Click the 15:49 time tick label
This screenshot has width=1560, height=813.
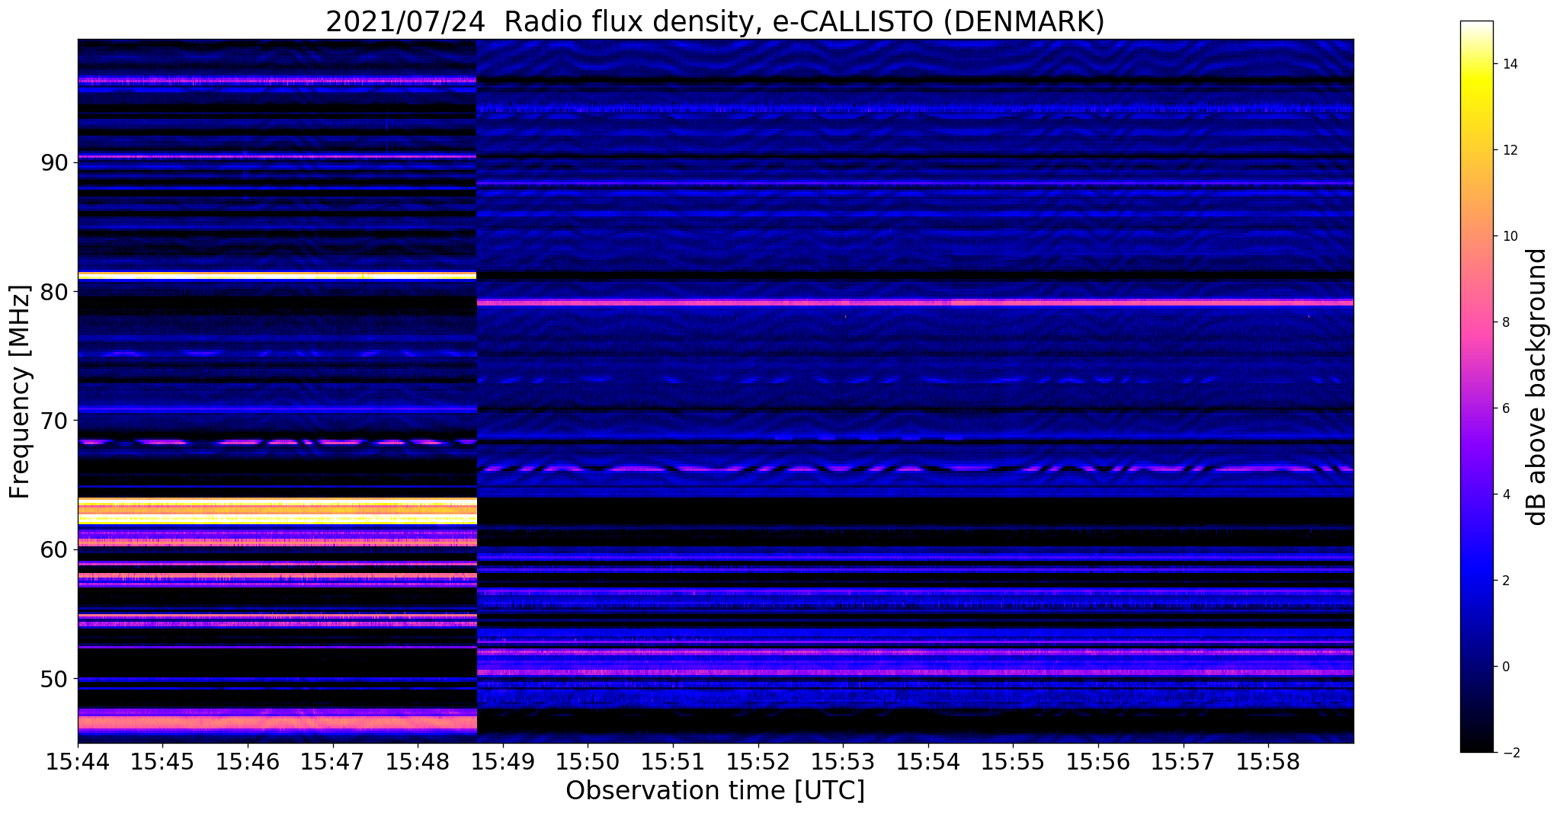pyautogui.click(x=502, y=762)
